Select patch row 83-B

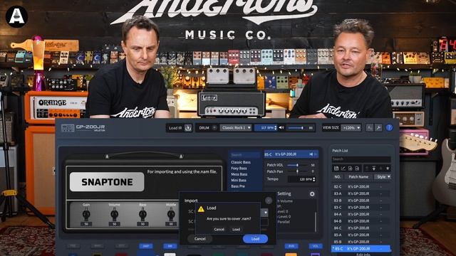(361, 201)
